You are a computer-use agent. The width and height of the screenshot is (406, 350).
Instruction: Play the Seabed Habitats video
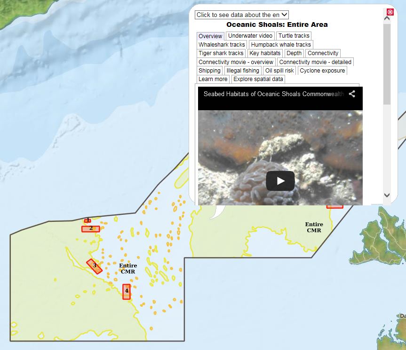pyautogui.click(x=280, y=181)
